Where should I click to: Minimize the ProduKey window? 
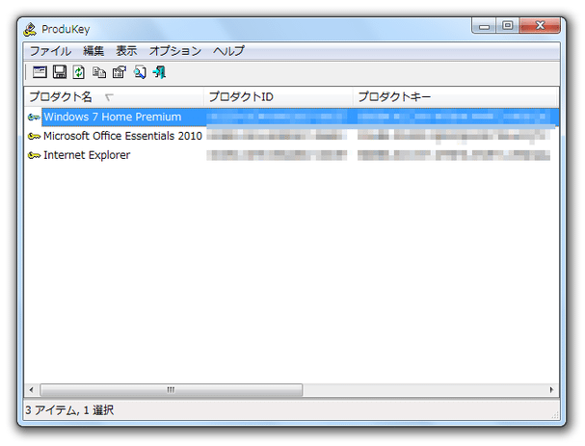(484, 26)
